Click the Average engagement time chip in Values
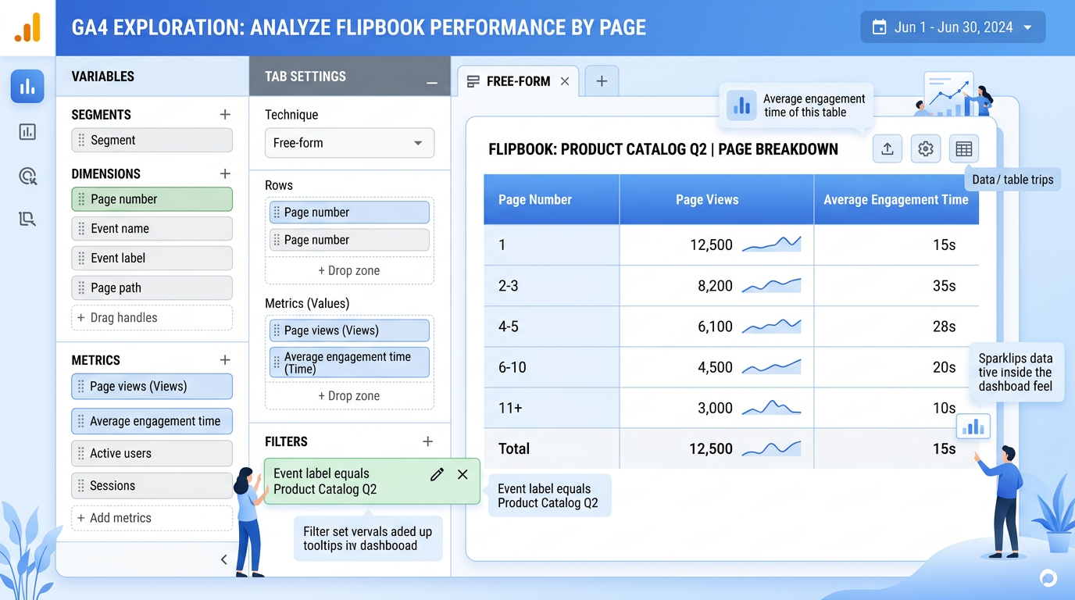 click(x=349, y=362)
